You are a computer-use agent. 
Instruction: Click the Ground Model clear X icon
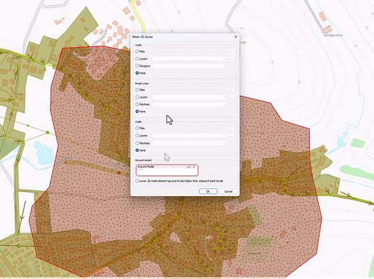click(194, 167)
